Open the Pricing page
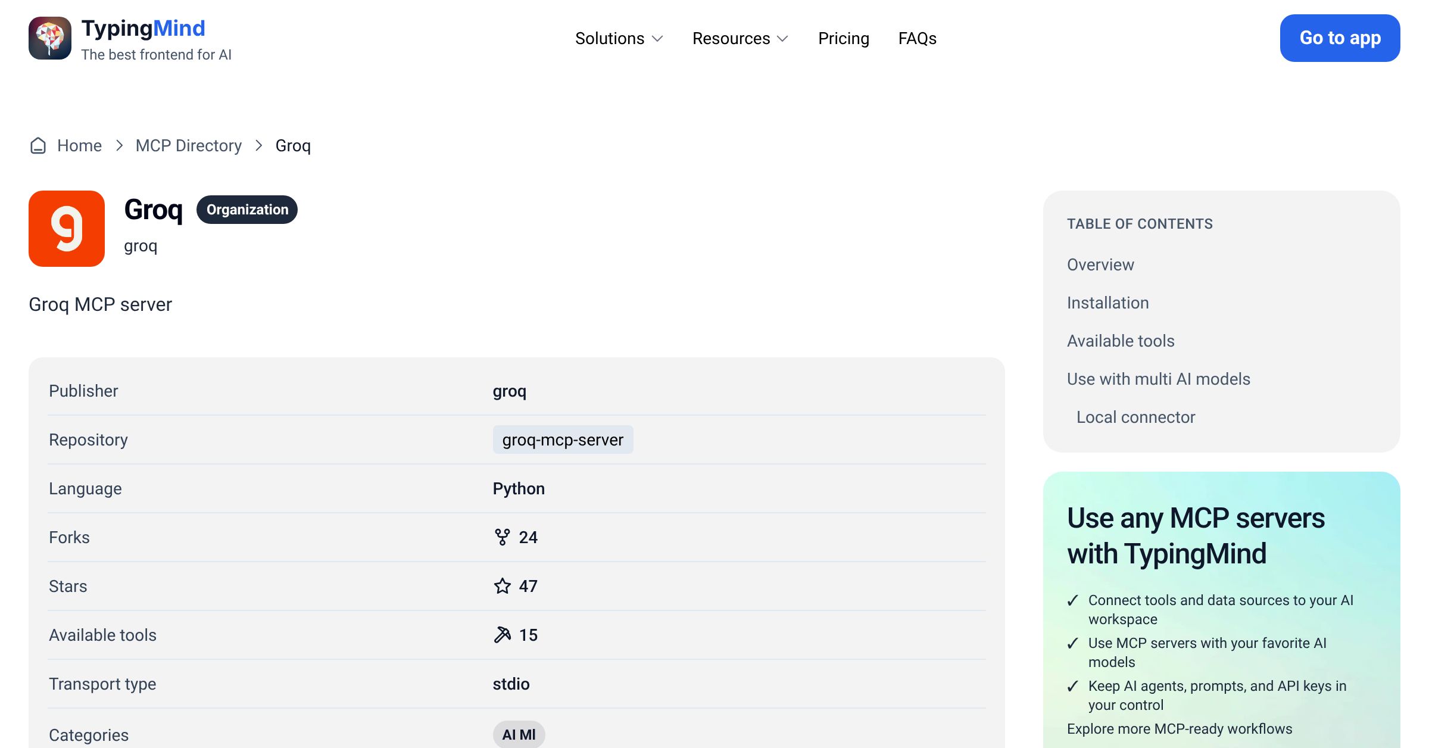This screenshot has width=1429, height=748. 844,38
